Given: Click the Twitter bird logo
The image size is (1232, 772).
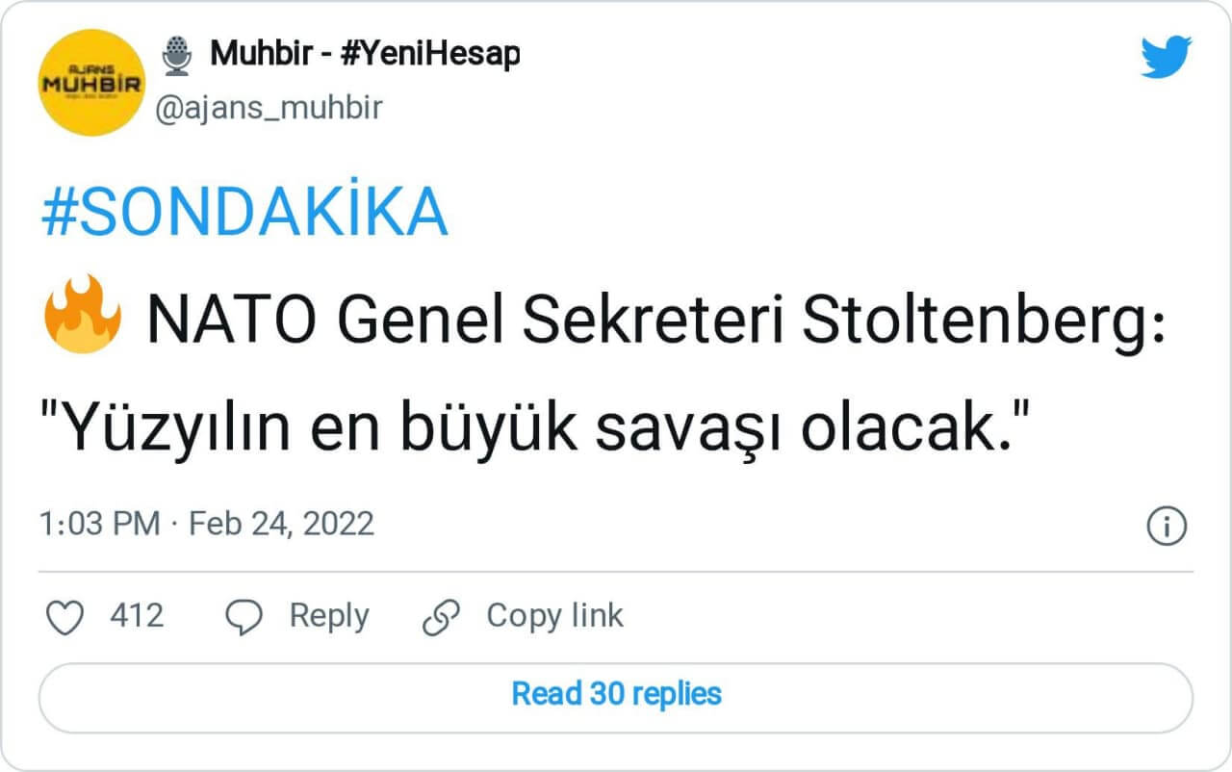Looking at the screenshot, I should click(1166, 57).
